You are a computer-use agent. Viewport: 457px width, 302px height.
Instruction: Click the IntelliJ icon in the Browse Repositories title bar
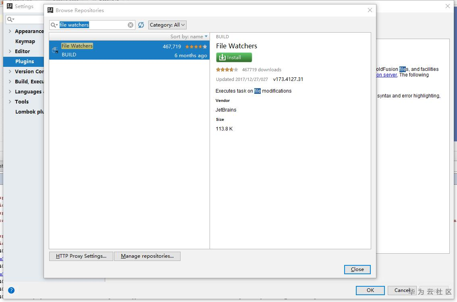(50, 10)
